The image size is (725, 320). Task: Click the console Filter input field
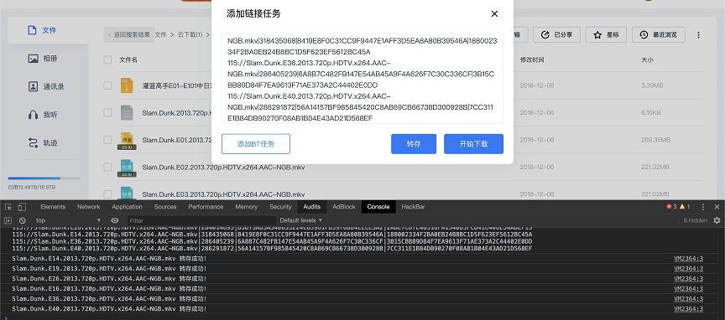click(201, 220)
